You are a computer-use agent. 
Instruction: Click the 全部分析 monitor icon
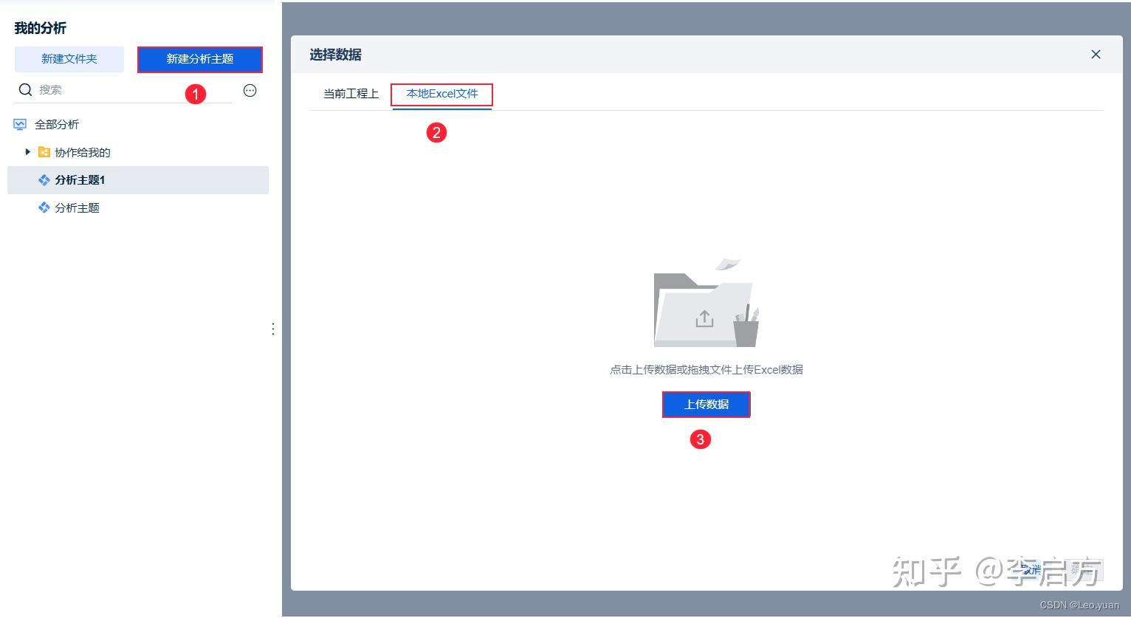pos(20,125)
